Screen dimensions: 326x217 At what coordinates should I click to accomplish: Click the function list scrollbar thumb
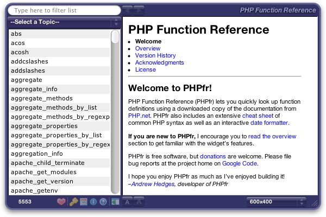point(115,37)
